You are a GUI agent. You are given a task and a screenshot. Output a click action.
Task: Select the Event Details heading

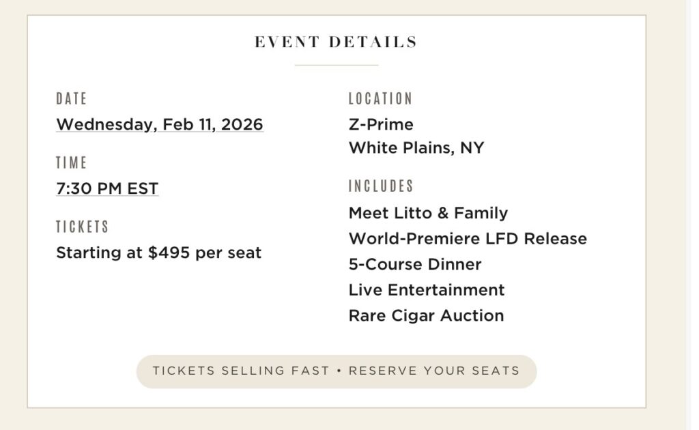[x=336, y=42]
